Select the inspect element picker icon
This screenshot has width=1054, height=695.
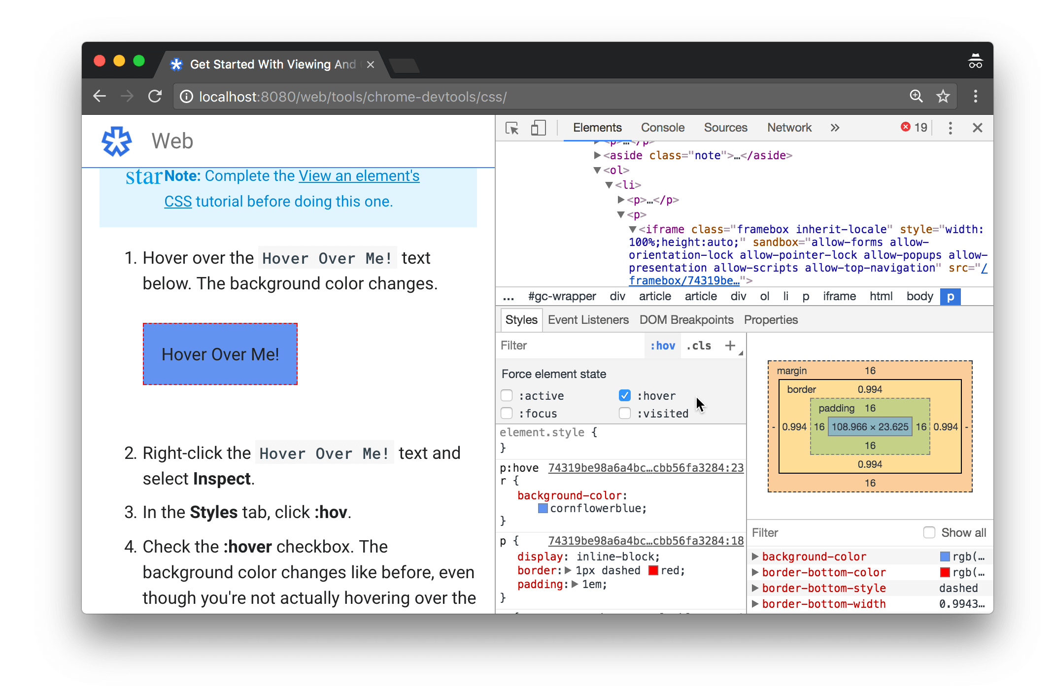(x=512, y=127)
